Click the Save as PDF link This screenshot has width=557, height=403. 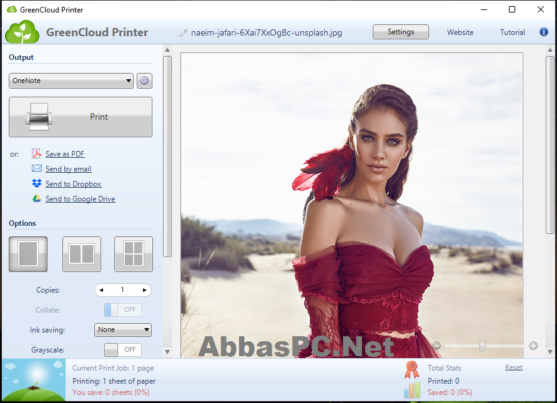[x=65, y=154]
